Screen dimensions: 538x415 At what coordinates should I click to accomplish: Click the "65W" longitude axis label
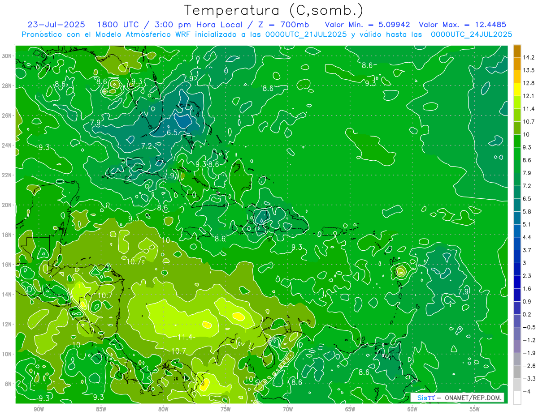(350, 410)
